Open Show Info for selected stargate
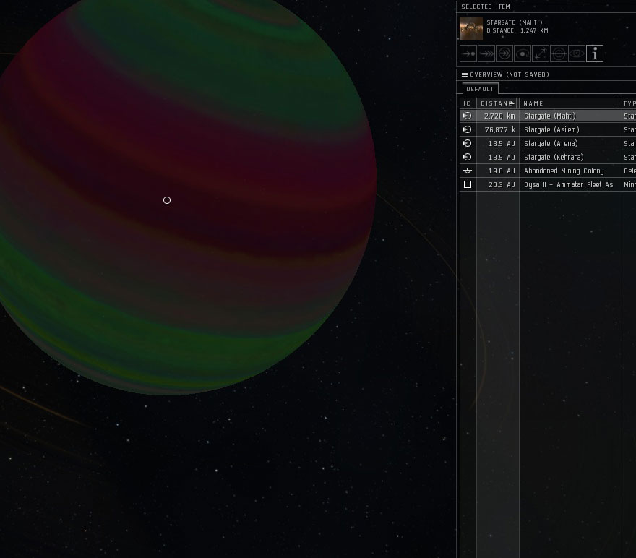The height and width of the screenshot is (558, 636). pyautogui.click(x=595, y=53)
